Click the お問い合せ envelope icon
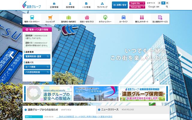 tap(115, 5)
